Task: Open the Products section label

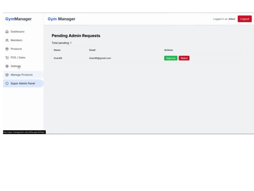Action: pyautogui.click(x=16, y=49)
